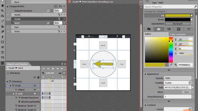
Task: Delete the South to West transition
Action: click(x=64, y=23)
